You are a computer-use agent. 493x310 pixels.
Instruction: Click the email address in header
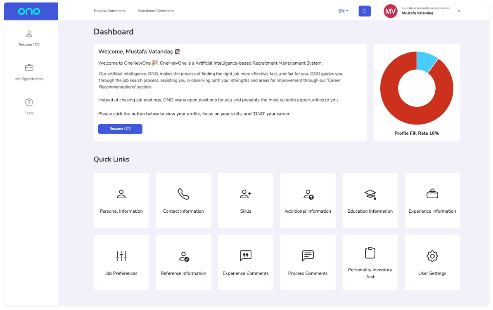(425, 8)
